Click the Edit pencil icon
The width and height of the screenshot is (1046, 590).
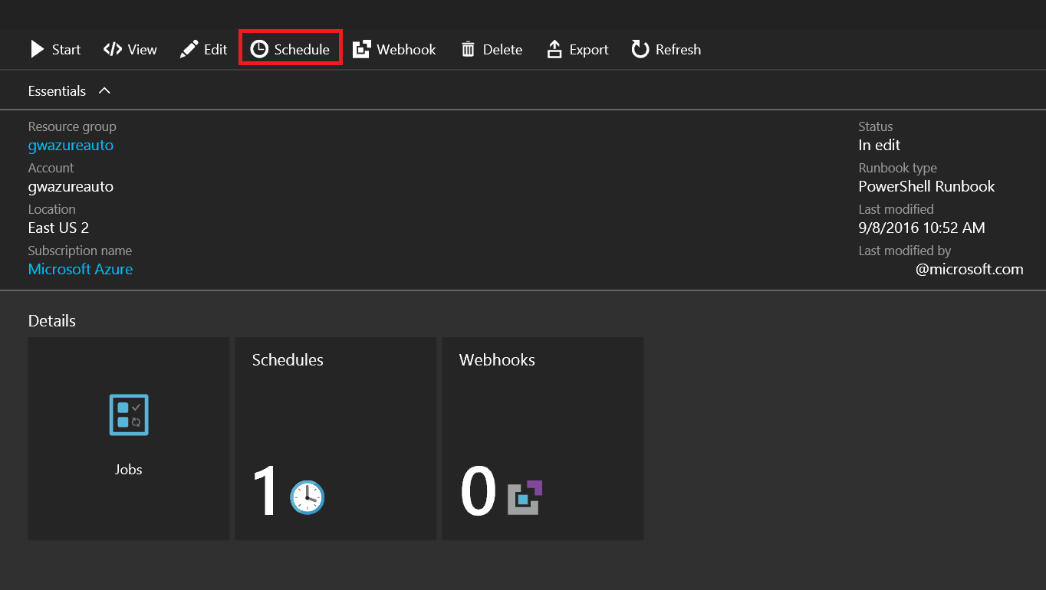click(x=189, y=50)
